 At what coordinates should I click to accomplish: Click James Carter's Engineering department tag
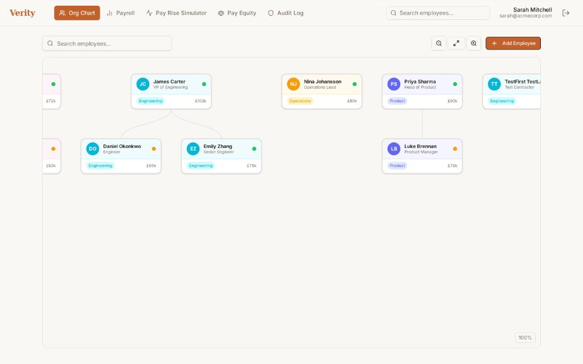tap(150, 101)
